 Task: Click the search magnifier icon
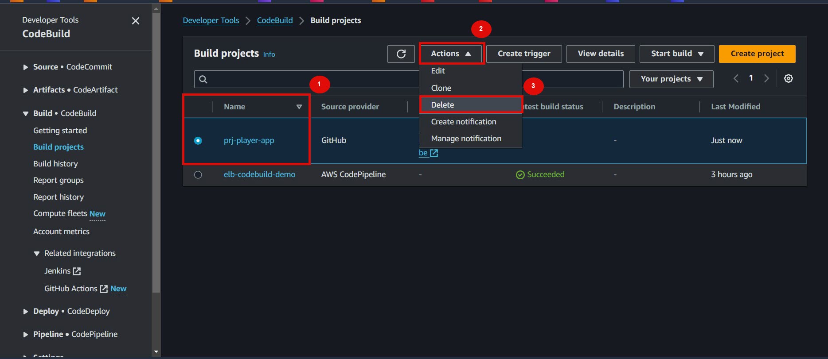coord(203,79)
